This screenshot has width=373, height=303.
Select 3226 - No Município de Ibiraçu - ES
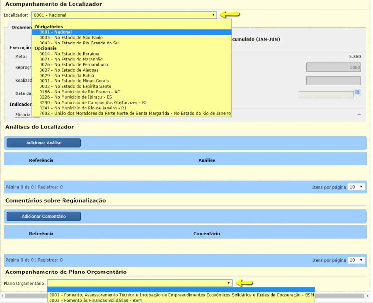(131, 97)
